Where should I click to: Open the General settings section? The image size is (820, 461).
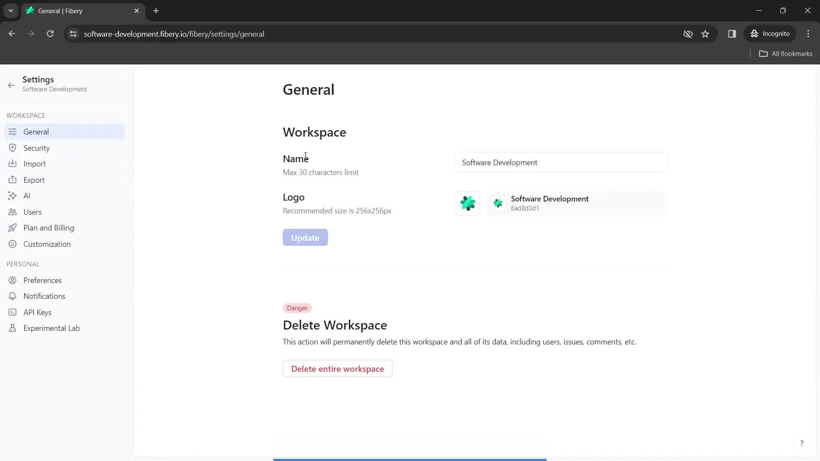(64, 132)
